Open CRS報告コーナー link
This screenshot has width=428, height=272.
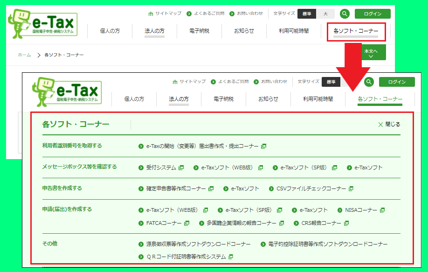click(x=321, y=223)
